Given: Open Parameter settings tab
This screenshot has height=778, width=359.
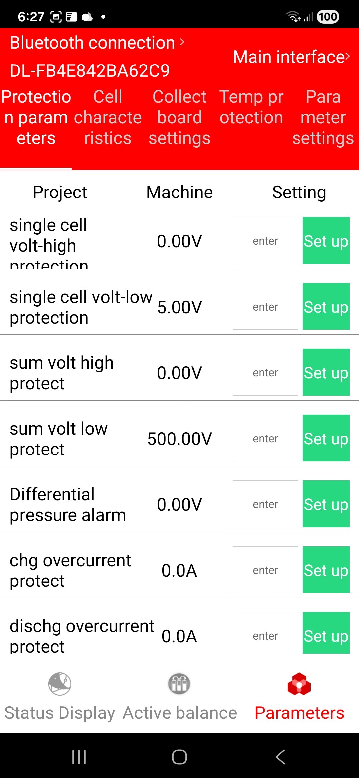Looking at the screenshot, I should pos(323,117).
